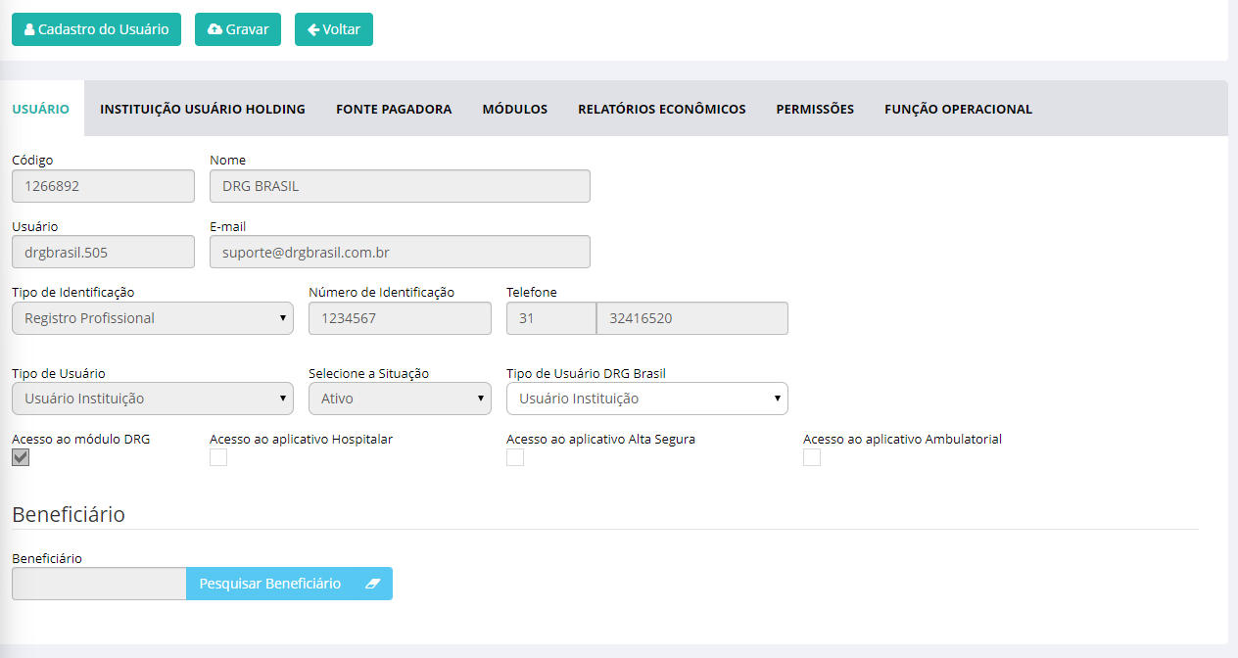Image resolution: width=1238 pixels, height=658 pixels.
Task: Click the Nome field DRG BRASIL
Action: coord(400,186)
